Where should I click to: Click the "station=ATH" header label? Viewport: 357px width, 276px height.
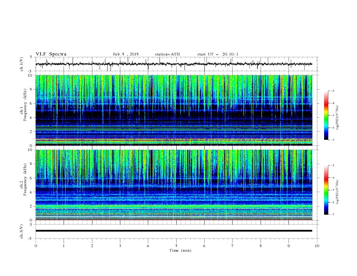tap(167, 54)
